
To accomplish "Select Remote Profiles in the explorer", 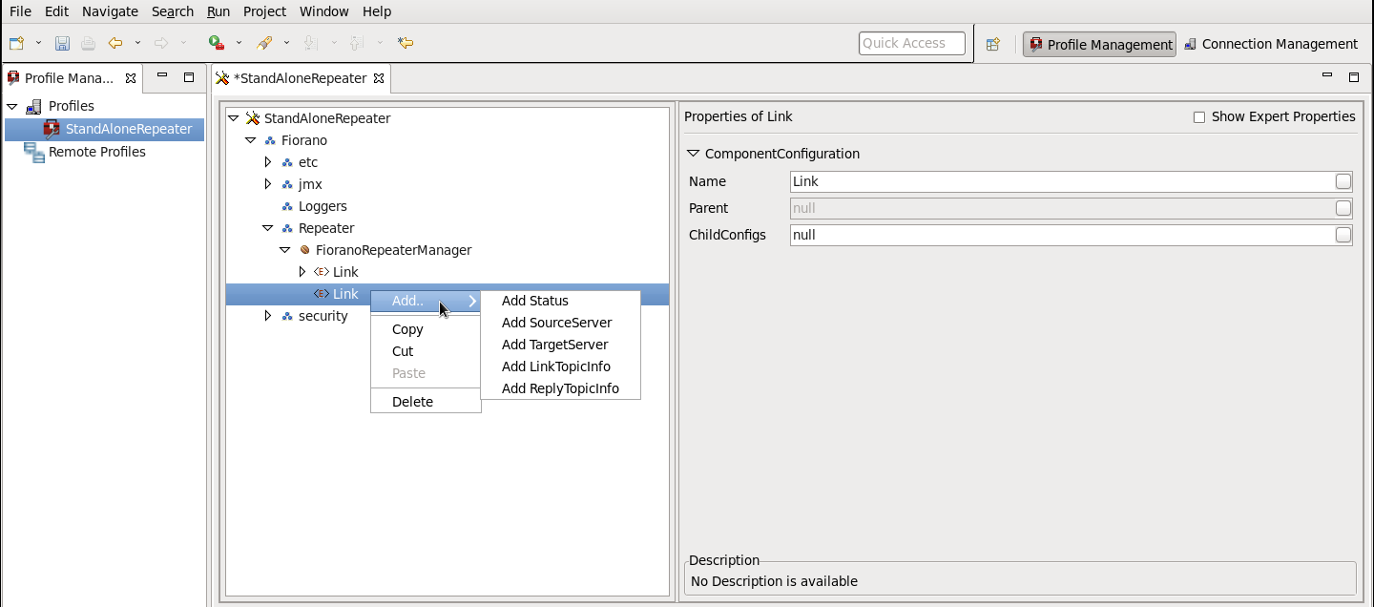I will tap(97, 152).
